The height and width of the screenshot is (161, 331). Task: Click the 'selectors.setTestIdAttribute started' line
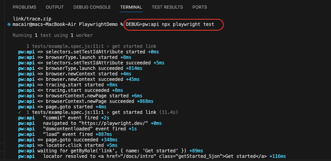(x=88, y=52)
